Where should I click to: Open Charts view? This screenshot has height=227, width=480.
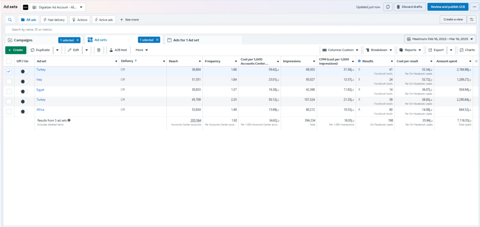(467, 50)
